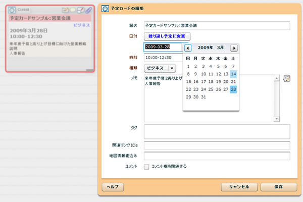Click the memo helper icon beside the textarea
The height and width of the screenshot is (202, 303).
[287, 78]
